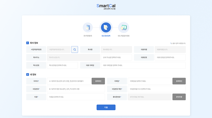Click the 대표번호 input field
This screenshot has height=118, width=212.
pos(170,57)
